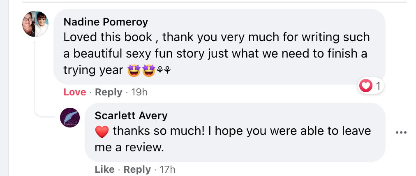Open Nadine Pomeroy's profile picture
This screenshot has height=176, width=416.
point(35,24)
